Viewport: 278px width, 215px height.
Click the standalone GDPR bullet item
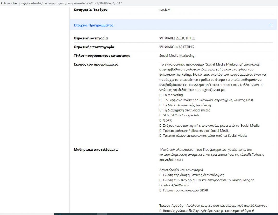pyautogui.click(x=167, y=120)
